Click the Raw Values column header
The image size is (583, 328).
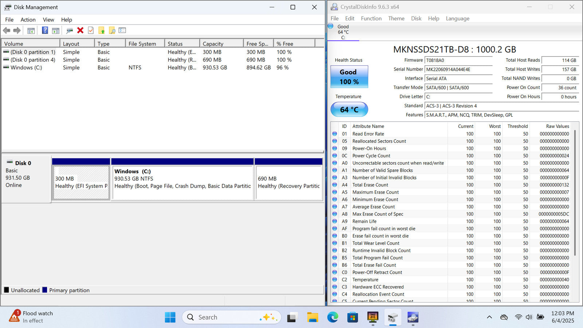(551, 126)
